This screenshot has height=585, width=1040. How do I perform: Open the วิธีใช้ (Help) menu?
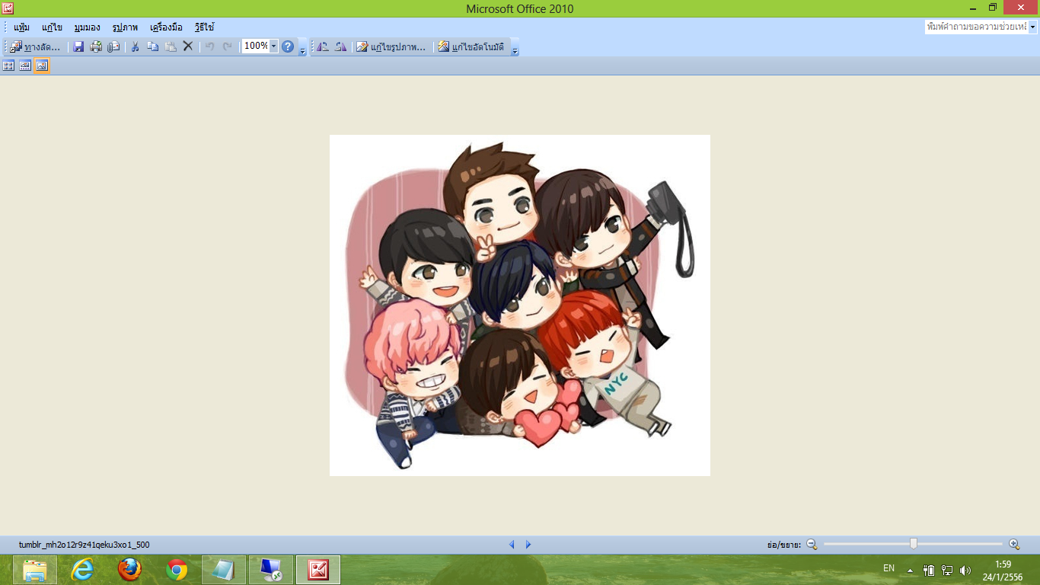pyautogui.click(x=205, y=27)
